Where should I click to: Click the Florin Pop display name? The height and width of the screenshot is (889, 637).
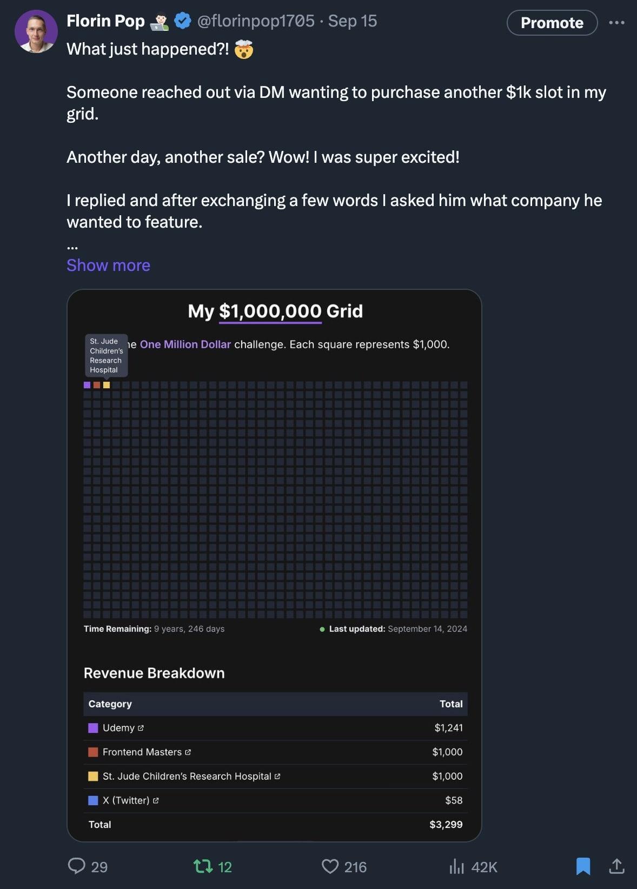(x=105, y=21)
